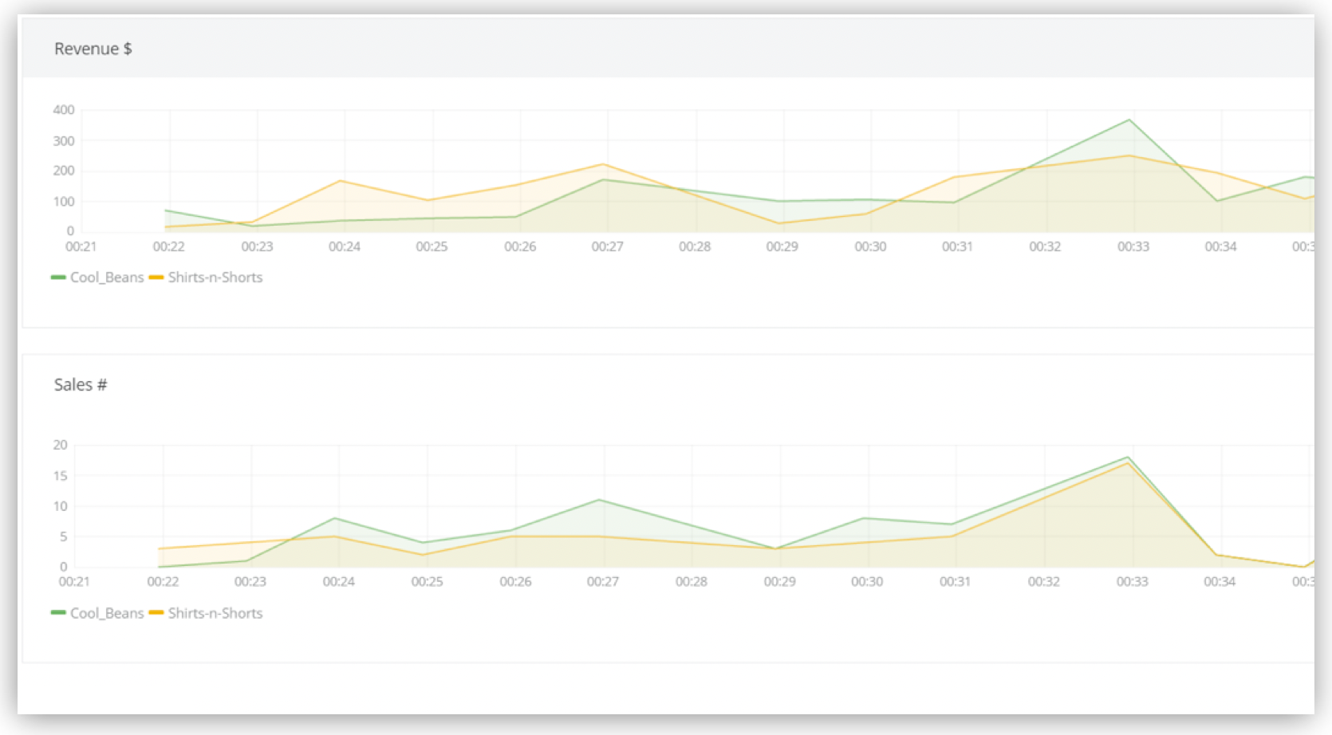Click the Shirts-n-Shorts legend label text
This screenshot has height=735, width=1332.
tap(215, 277)
